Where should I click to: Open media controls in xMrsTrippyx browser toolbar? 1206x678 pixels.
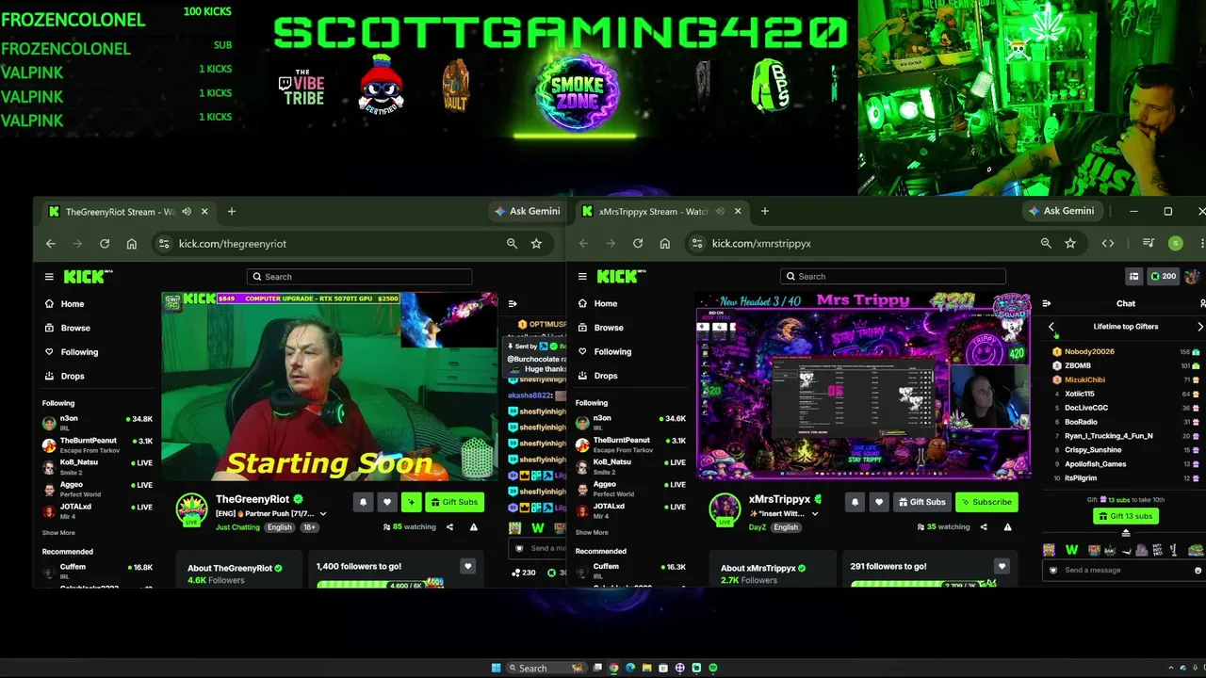[1149, 244]
